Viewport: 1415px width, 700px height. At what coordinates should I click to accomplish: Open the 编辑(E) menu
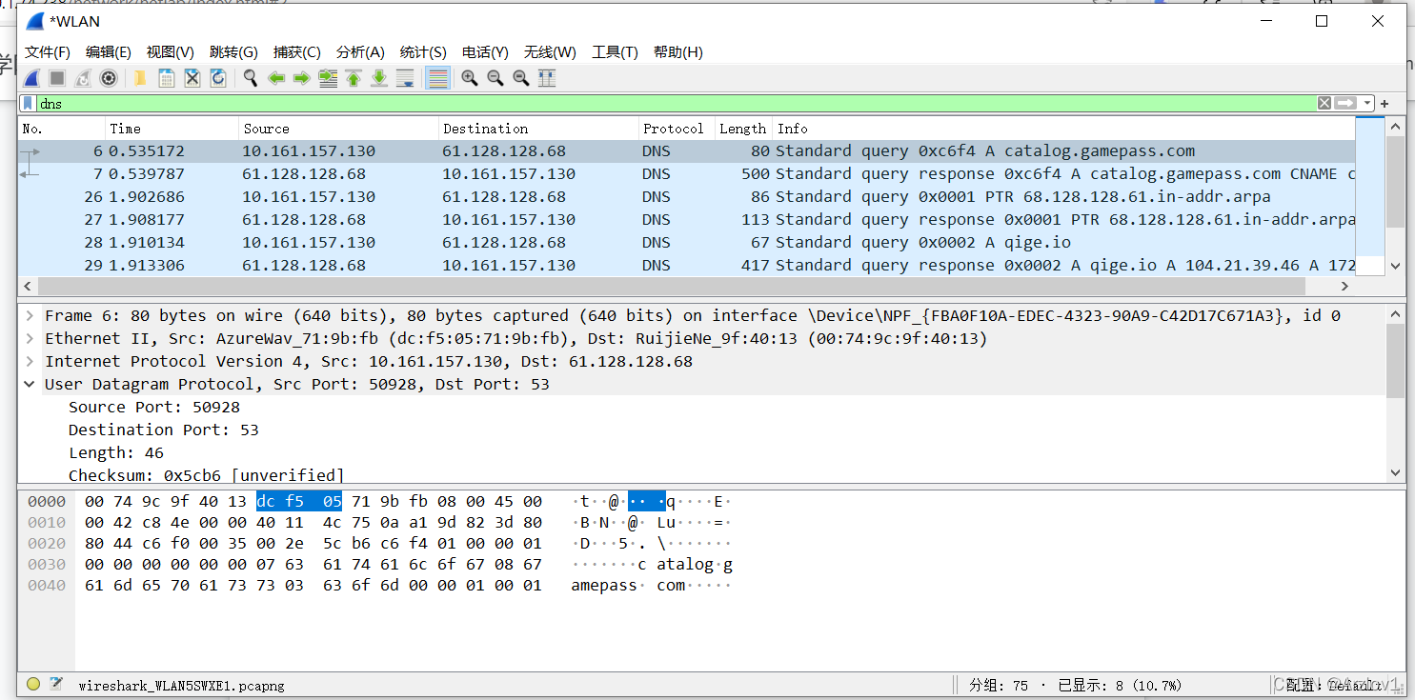109,52
